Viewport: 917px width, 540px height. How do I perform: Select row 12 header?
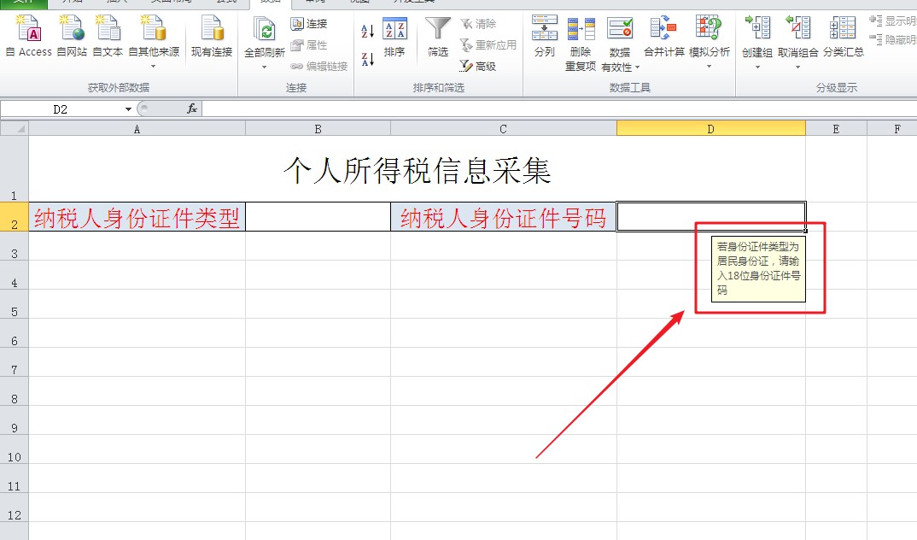tap(15, 508)
